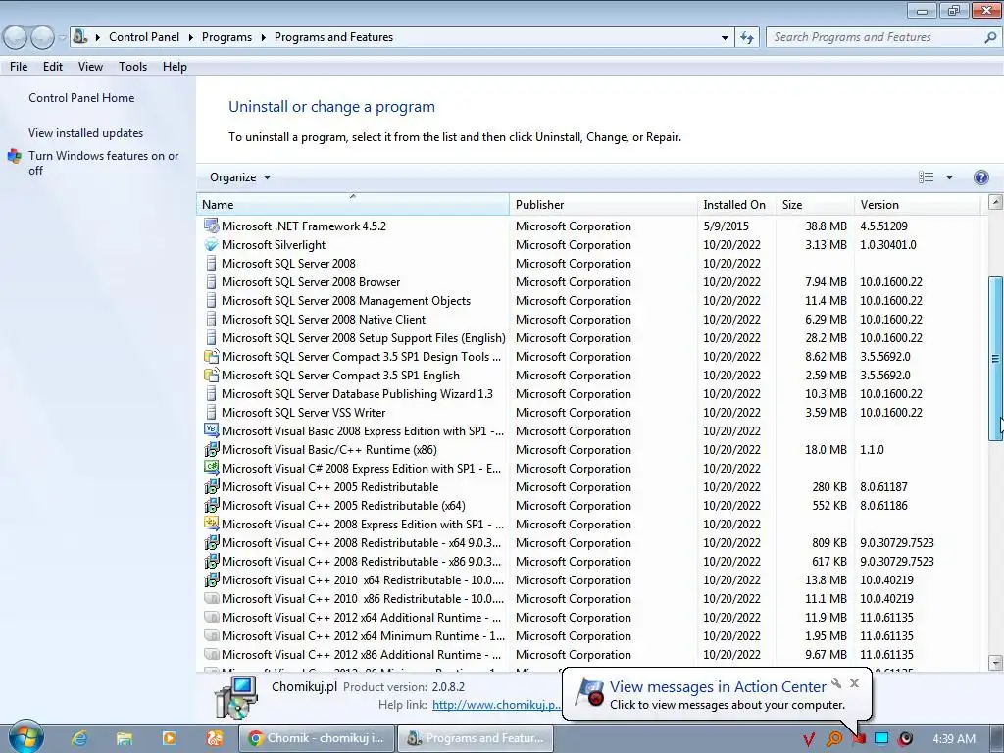Click the SQL Server 2008 Browser icon
Screen dimensions: 1004x753
(211, 281)
